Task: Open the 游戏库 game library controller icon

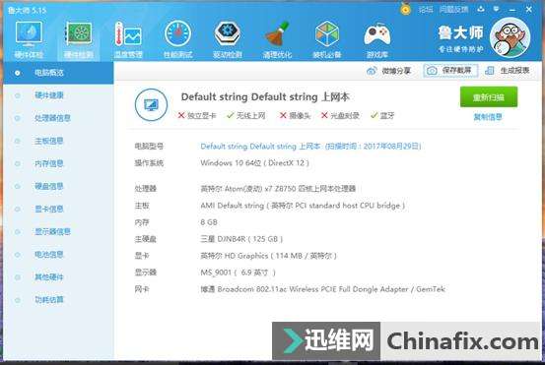Action: point(377,35)
